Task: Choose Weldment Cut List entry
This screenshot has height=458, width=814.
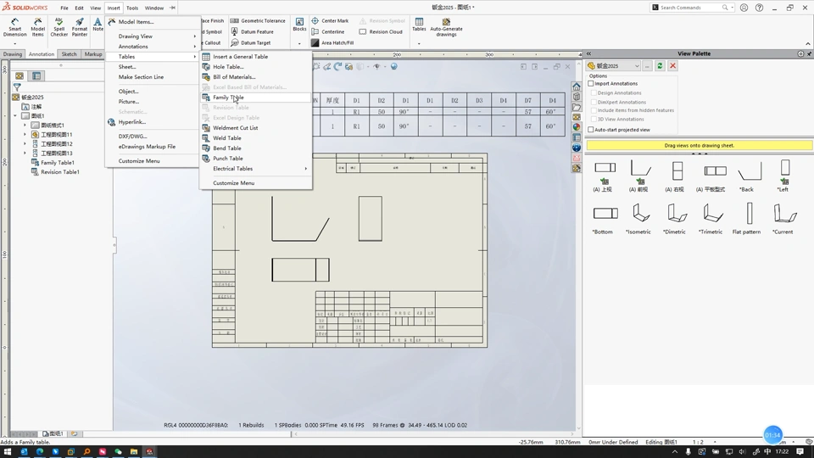Action: click(x=255, y=128)
